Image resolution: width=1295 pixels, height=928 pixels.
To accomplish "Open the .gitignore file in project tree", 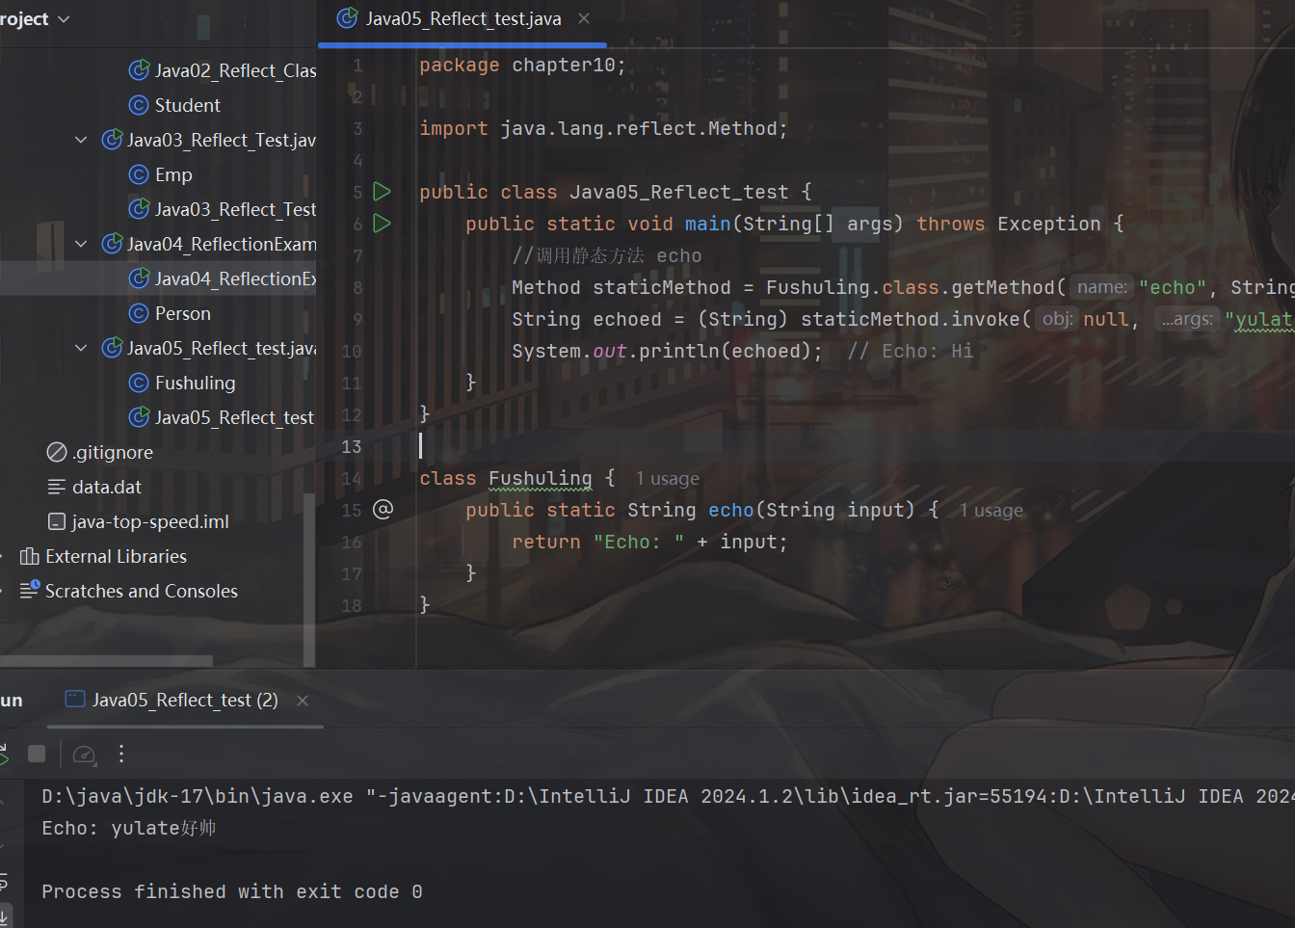I will 113,453.
